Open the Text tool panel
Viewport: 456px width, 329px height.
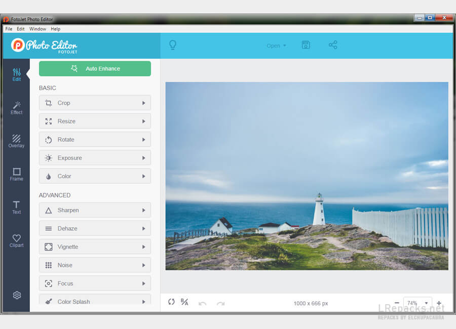point(16,208)
